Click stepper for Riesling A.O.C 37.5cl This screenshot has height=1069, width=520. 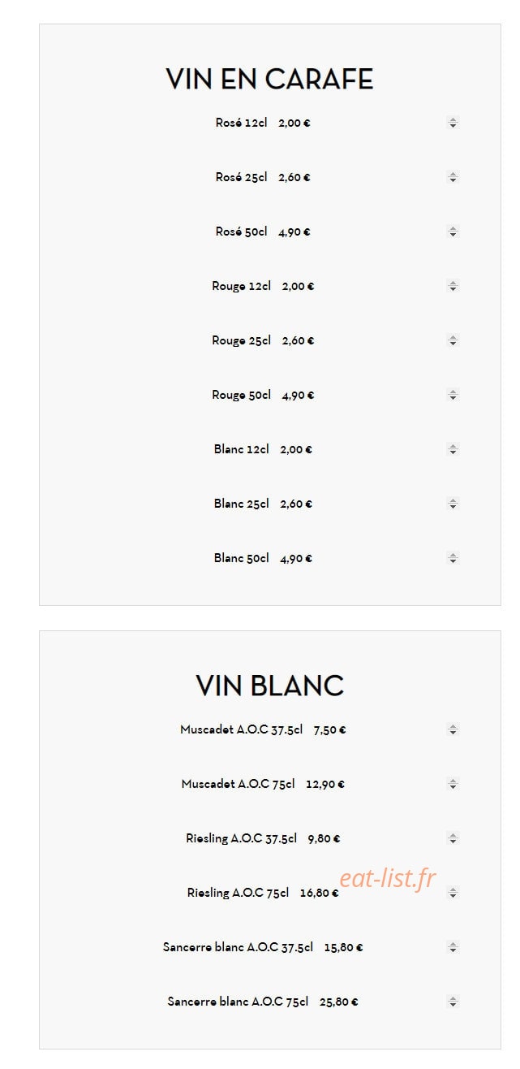point(453,838)
